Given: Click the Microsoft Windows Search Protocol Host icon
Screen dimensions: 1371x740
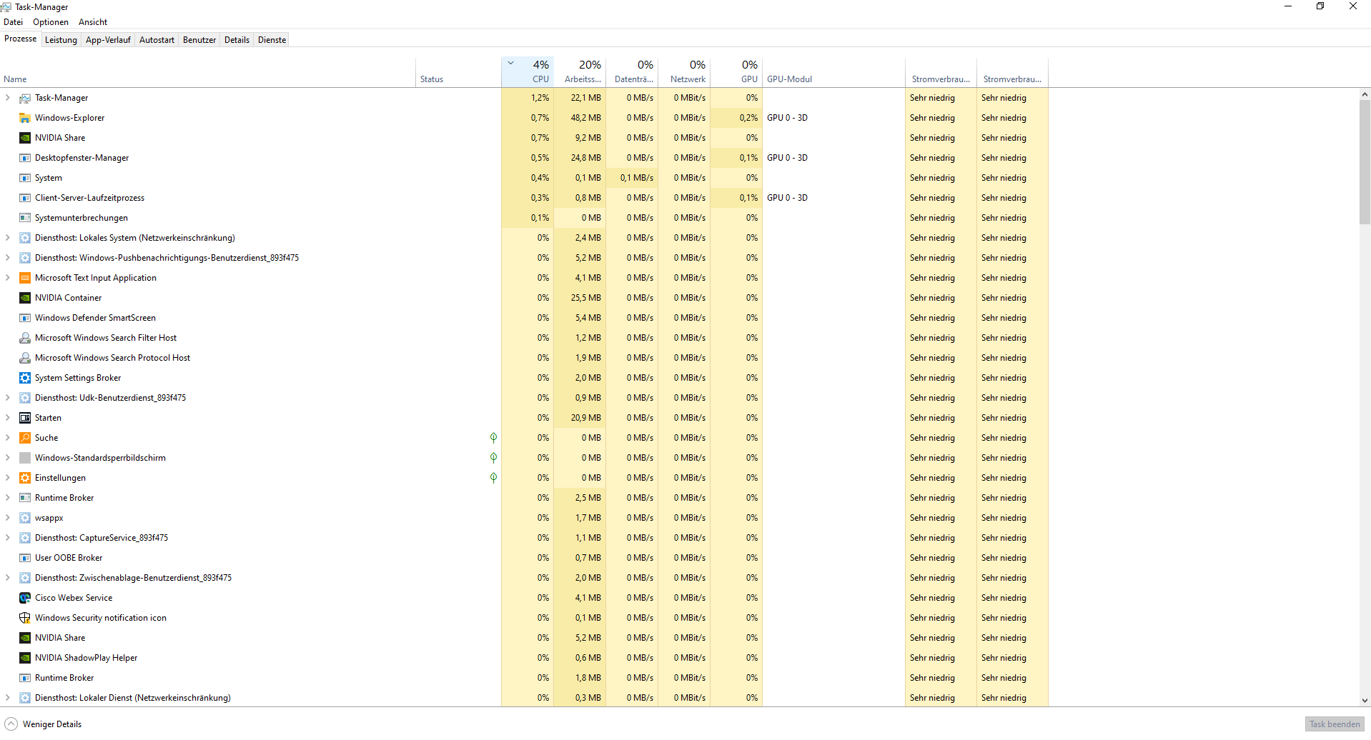Looking at the screenshot, I should 25,358.
